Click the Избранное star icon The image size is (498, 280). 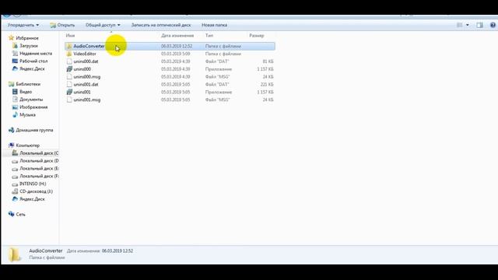point(11,38)
